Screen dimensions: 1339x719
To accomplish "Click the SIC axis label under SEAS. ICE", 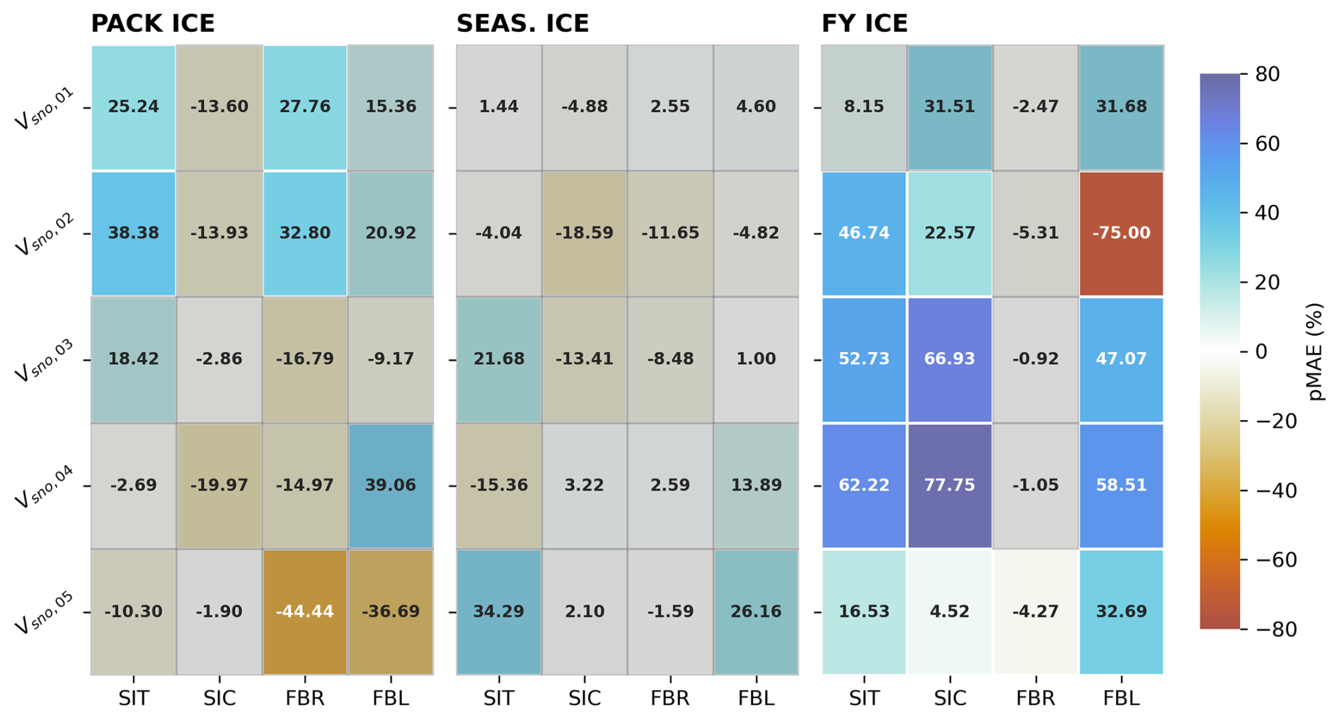I will [585, 698].
